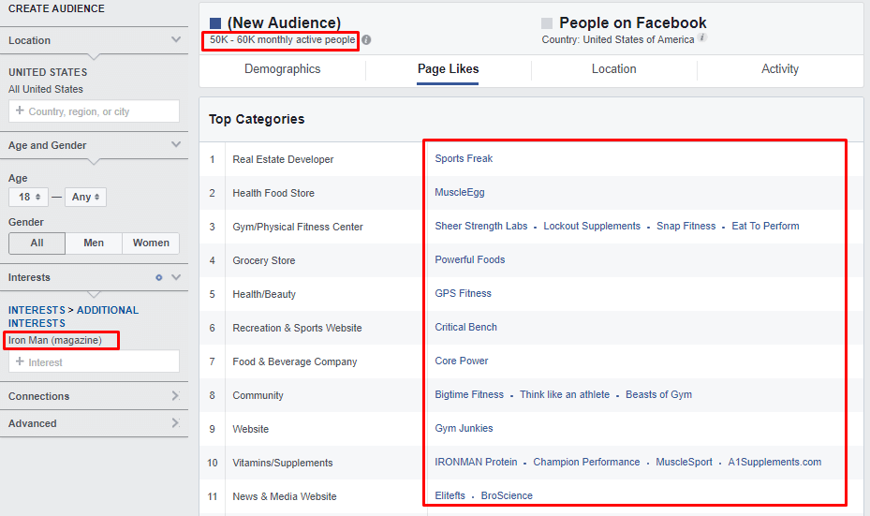Click the Iron Man (magazine) interest
The image size is (870, 516).
(x=55, y=340)
